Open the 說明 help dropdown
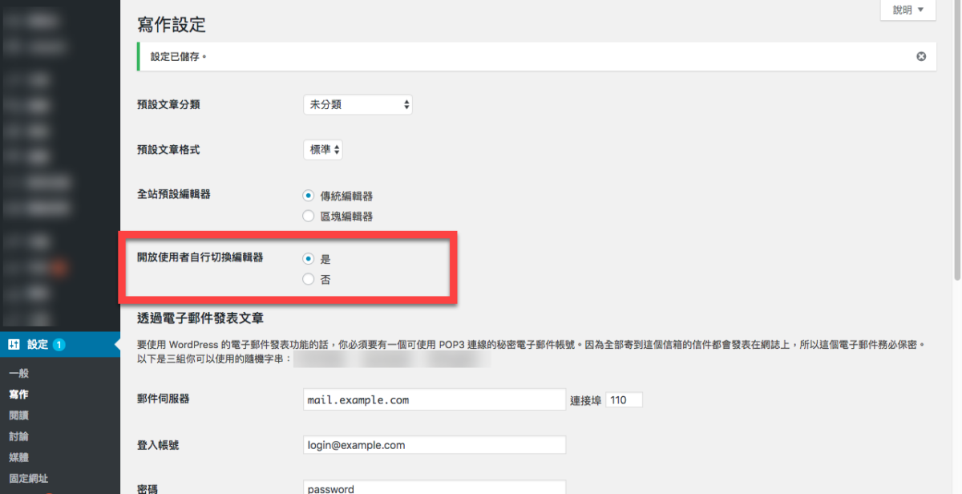Image resolution: width=962 pixels, height=494 pixels. pos(908,10)
